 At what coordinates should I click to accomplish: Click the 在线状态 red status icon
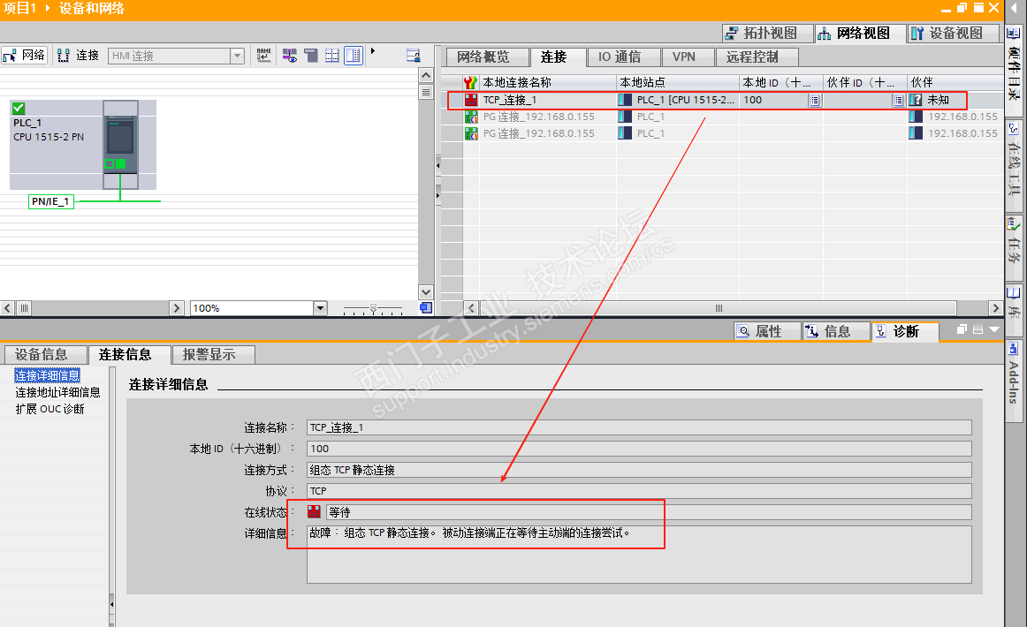(x=315, y=512)
